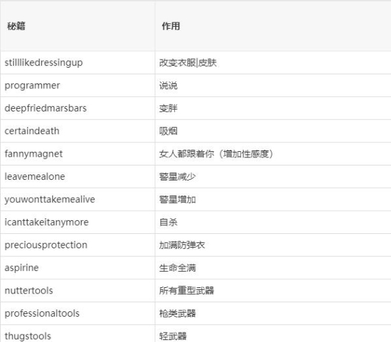The image size is (391, 342).
Task: Click the 作用 column header
Action: 171,26
